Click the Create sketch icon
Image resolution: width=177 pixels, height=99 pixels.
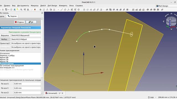(x=44, y=10)
